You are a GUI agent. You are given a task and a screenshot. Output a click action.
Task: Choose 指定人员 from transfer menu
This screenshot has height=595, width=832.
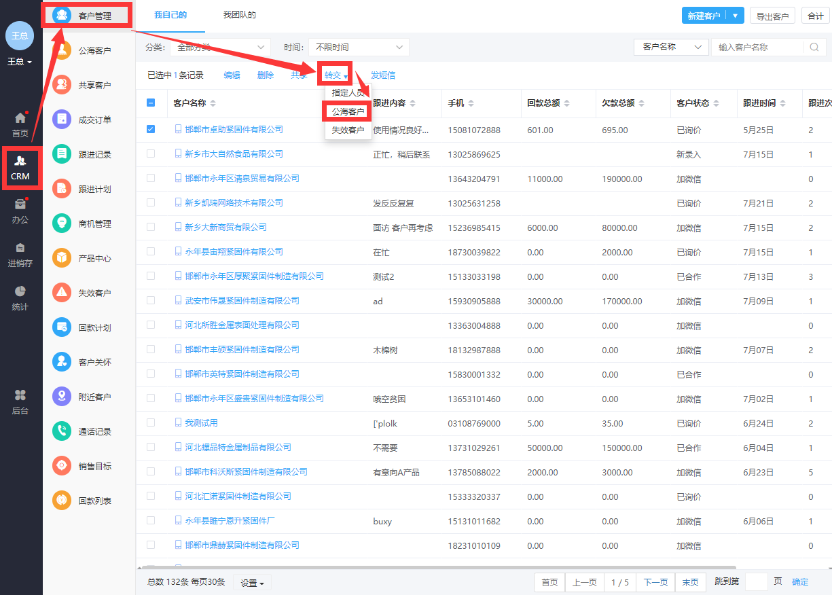[x=348, y=92]
